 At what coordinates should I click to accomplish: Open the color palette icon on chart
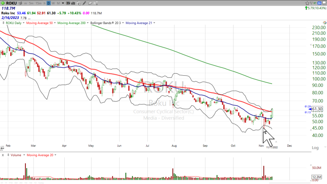325,22
